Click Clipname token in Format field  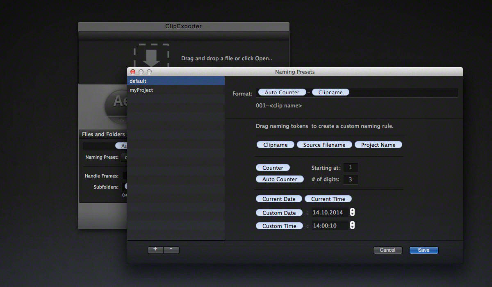pyautogui.click(x=330, y=92)
